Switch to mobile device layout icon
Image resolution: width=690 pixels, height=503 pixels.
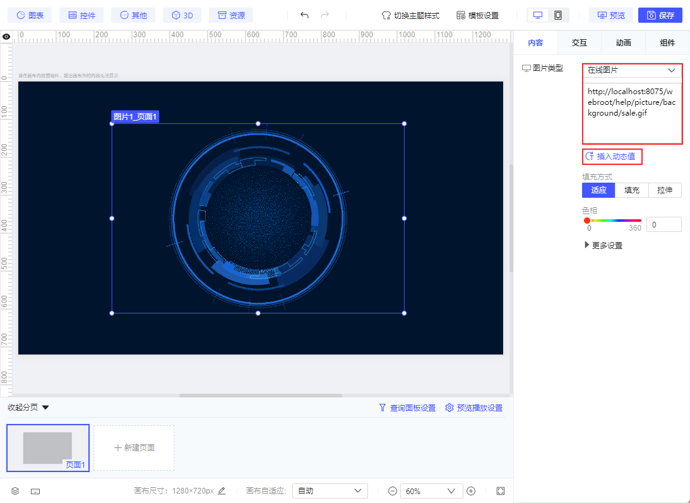(x=558, y=15)
